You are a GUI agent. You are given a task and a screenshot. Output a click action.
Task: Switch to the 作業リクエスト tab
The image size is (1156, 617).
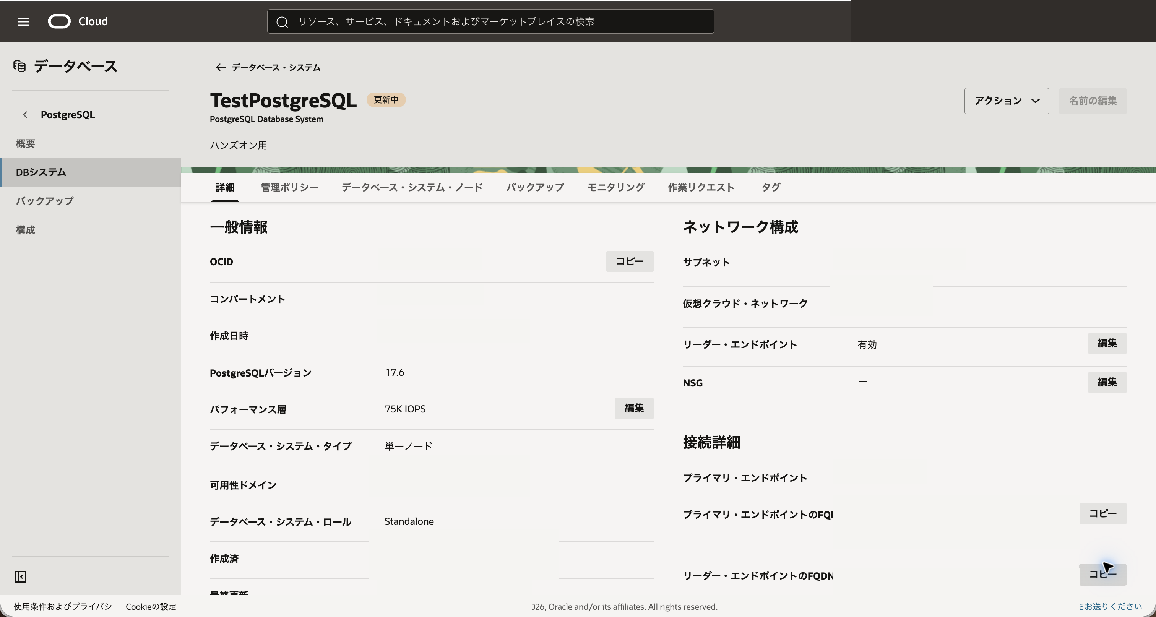pos(701,188)
